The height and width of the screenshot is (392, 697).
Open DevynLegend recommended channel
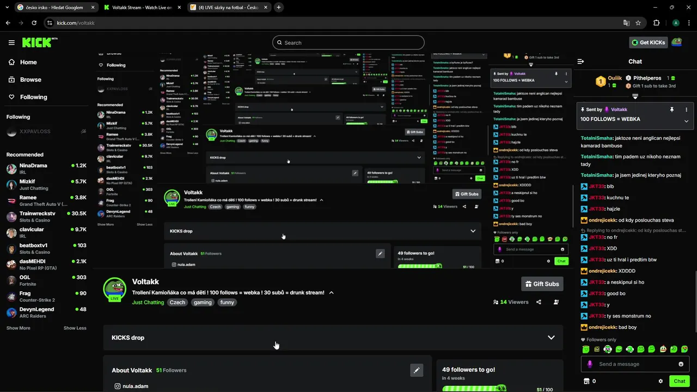tap(46, 313)
